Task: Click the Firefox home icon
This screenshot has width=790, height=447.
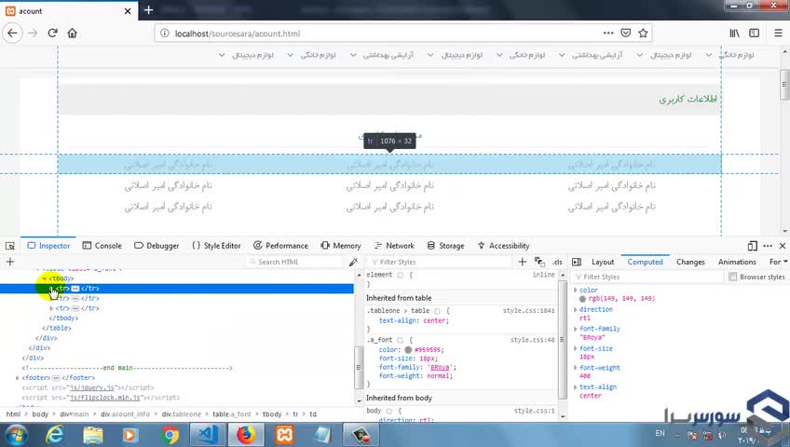Action: (x=72, y=34)
